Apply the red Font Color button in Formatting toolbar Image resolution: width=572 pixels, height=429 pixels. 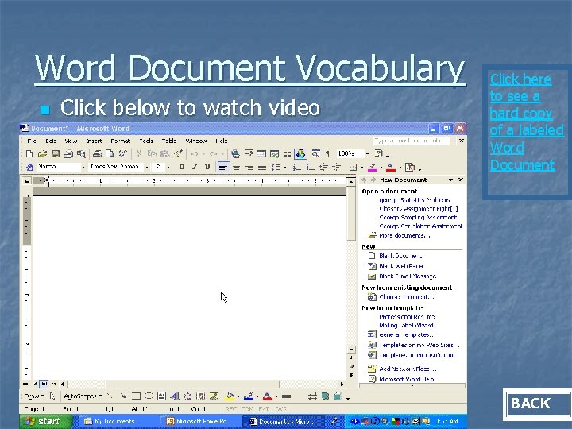point(390,168)
